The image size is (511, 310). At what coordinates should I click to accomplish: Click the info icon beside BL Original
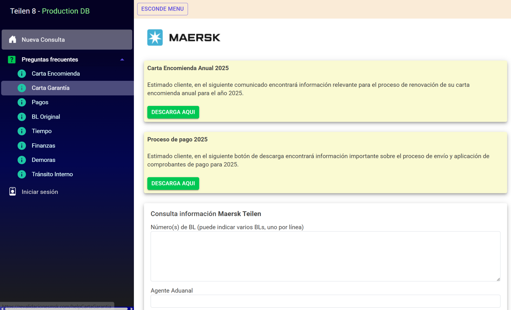coord(22,117)
